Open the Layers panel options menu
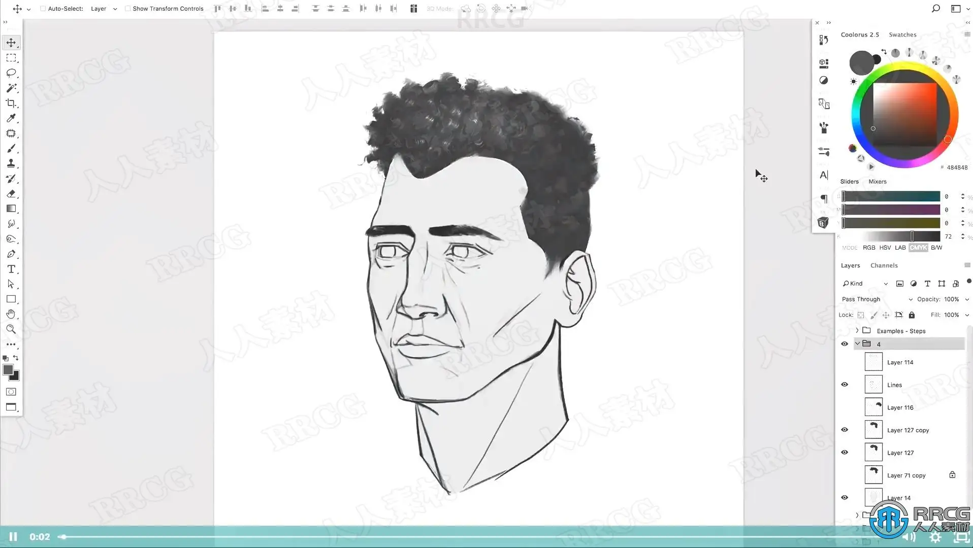The image size is (973, 548). tap(967, 265)
